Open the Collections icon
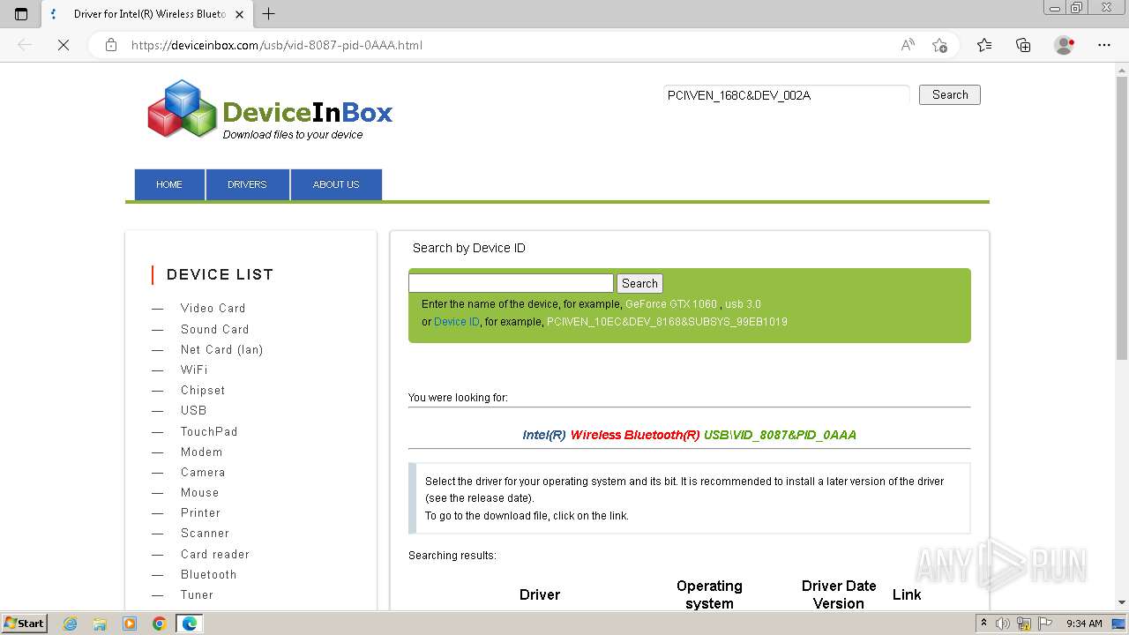Viewport: 1129px width, 635px height. tap(1023, 45)
